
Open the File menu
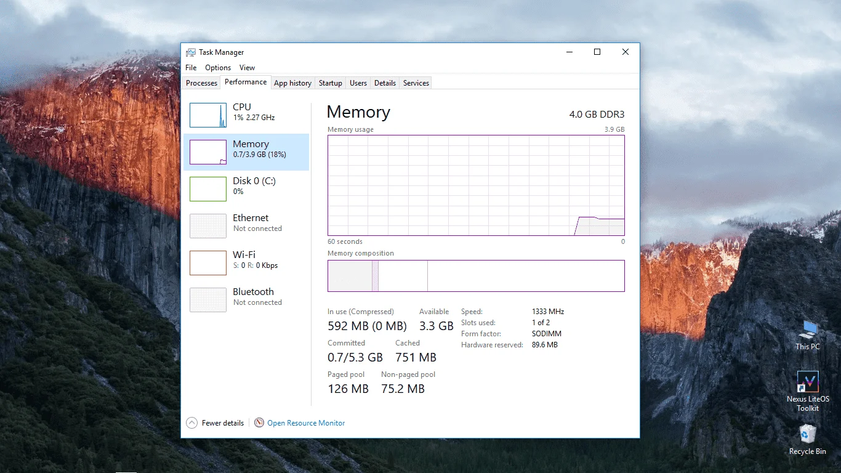coord(191,68)
